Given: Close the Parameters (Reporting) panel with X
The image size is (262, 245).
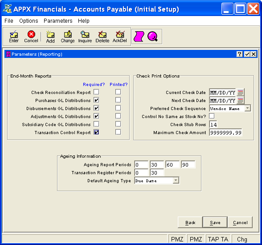Looking at the screenshot, I should (254, 54).
